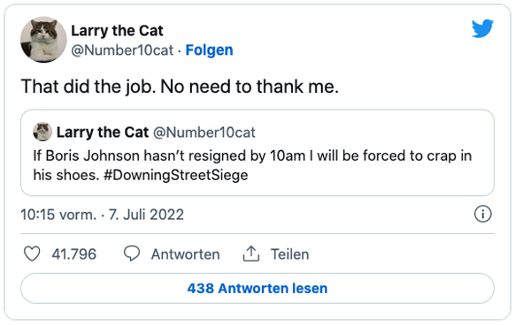The image size is (515, 325).
Task: Open the @Number10cat handle at top
Action: (122, 50)
